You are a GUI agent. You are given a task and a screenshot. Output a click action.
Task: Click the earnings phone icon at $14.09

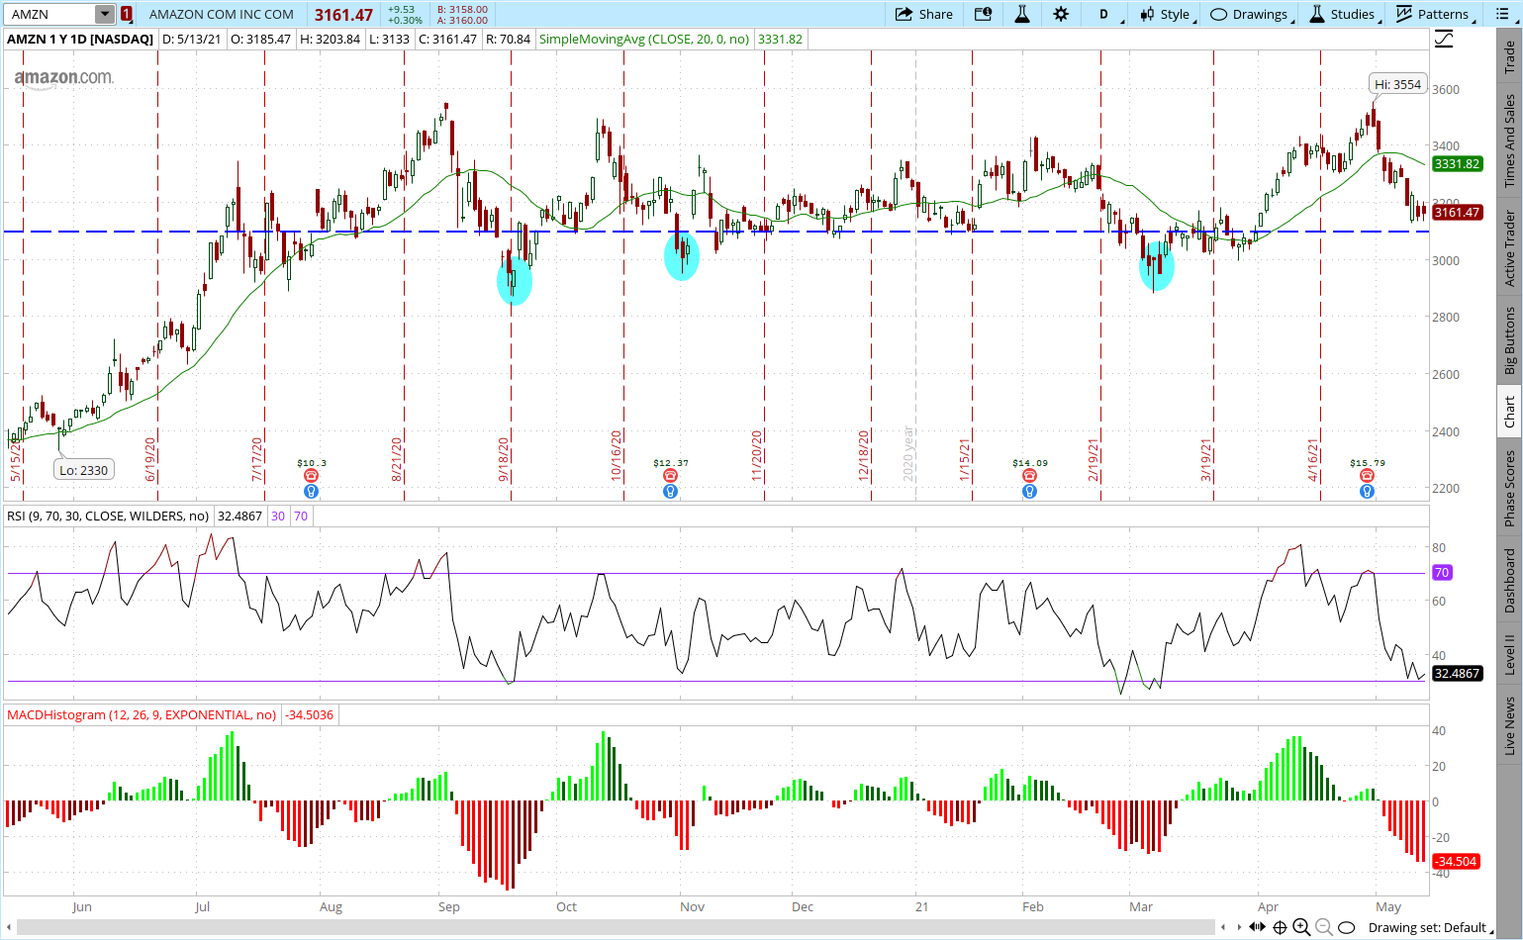point(1029,476)
